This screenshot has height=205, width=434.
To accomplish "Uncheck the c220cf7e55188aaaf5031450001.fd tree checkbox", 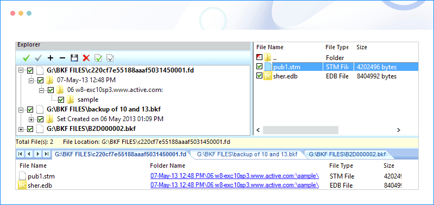I will [30, 71].
